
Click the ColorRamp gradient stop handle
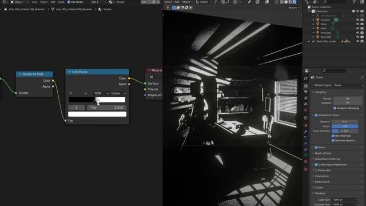click(98, 100)
